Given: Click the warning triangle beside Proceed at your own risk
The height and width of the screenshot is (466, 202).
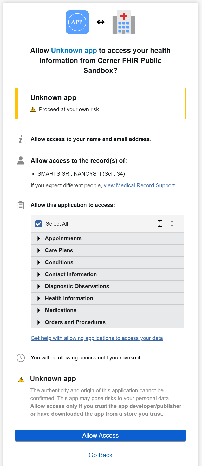Looking at the screenshot, I should [33, 109].
